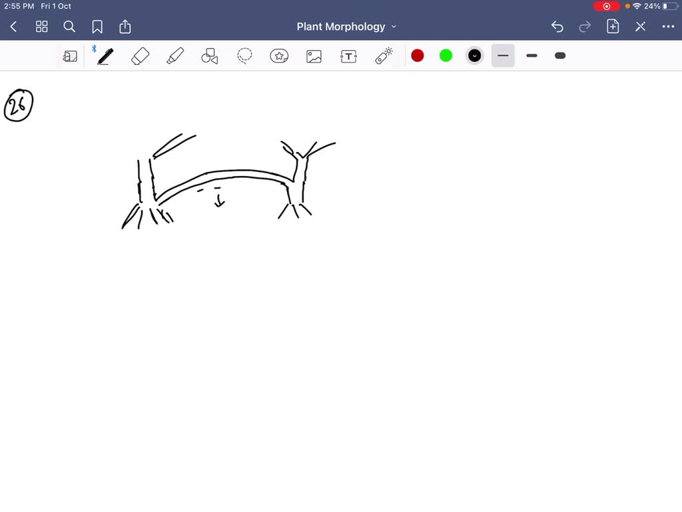This screenshot has width=682, height=512.
Task: Activate the Shapes tool
Action: 210,56
